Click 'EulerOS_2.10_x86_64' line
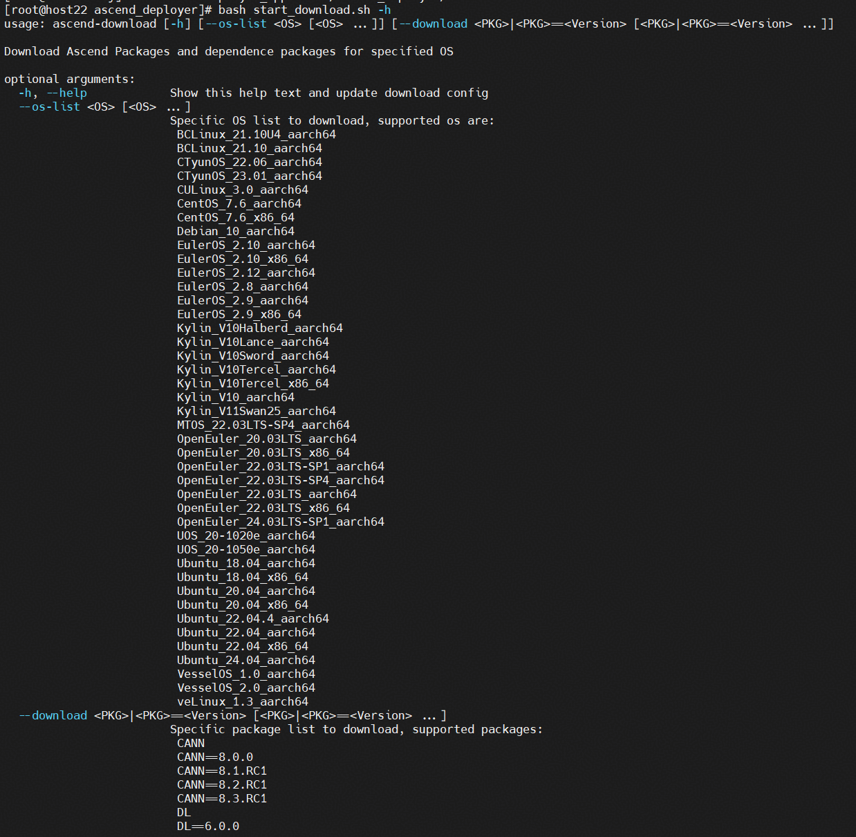 pyautogui.click(x=243, y=259)
